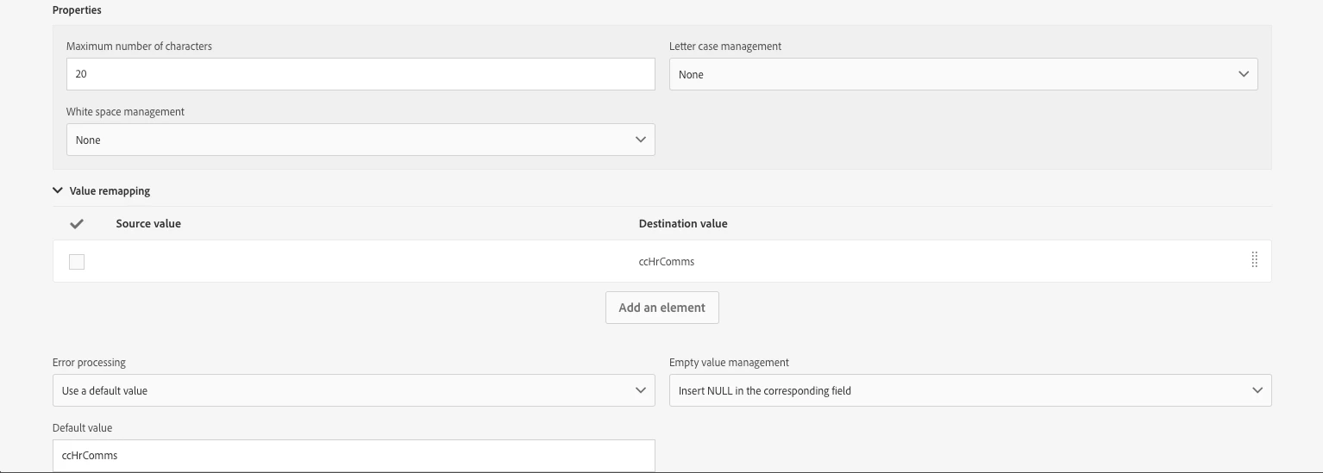Click the Empty value management label text
This screenshot has width=1323, height=473.
point(729,363)
